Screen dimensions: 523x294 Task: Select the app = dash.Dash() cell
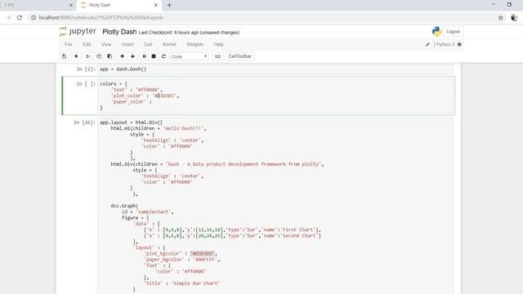pyautogui.click(x=275, y=69)
